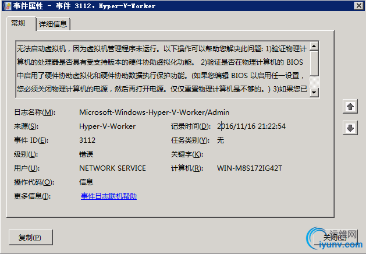366x254 pixels.
Task: Click the 关键字(K) label
Action: pyautogui.click(x=187, y=154)
